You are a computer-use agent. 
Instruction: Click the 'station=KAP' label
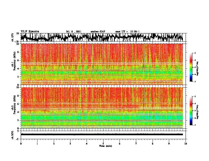click(98, 32)
